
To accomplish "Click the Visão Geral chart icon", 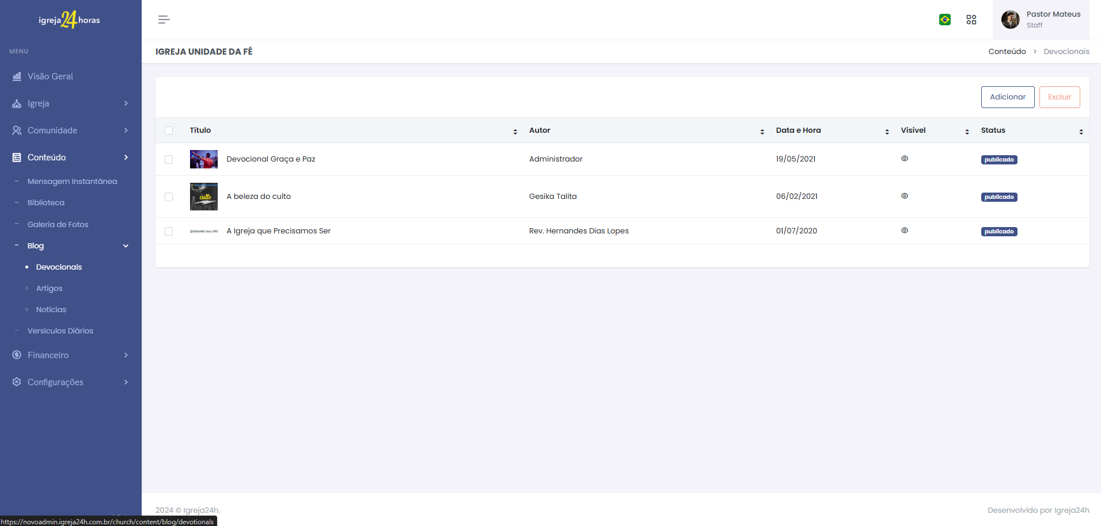I will (17, 76).
